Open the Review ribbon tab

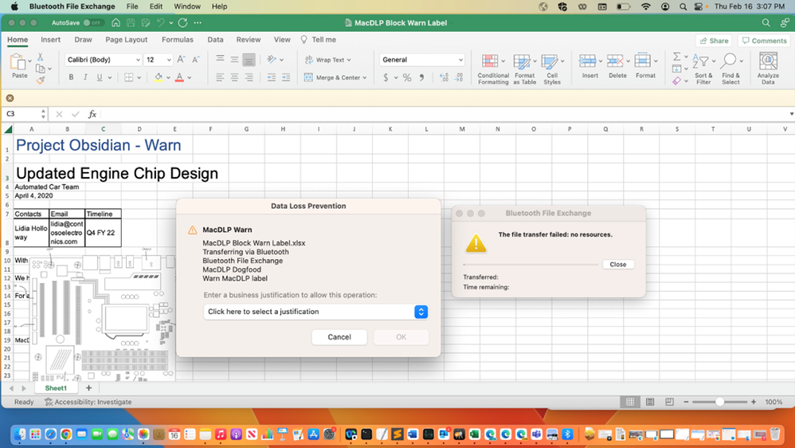pos(249,40)
